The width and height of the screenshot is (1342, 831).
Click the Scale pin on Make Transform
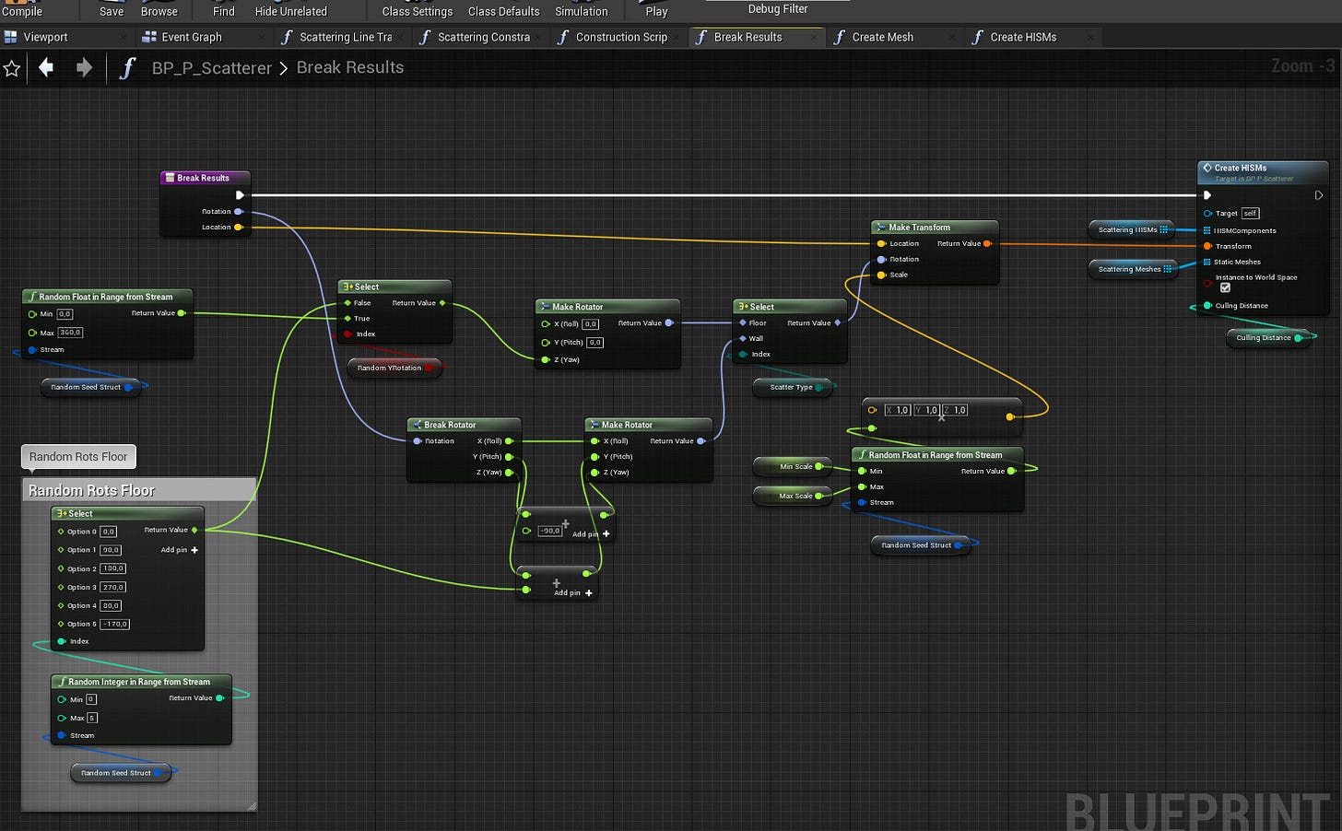(882, 275)
